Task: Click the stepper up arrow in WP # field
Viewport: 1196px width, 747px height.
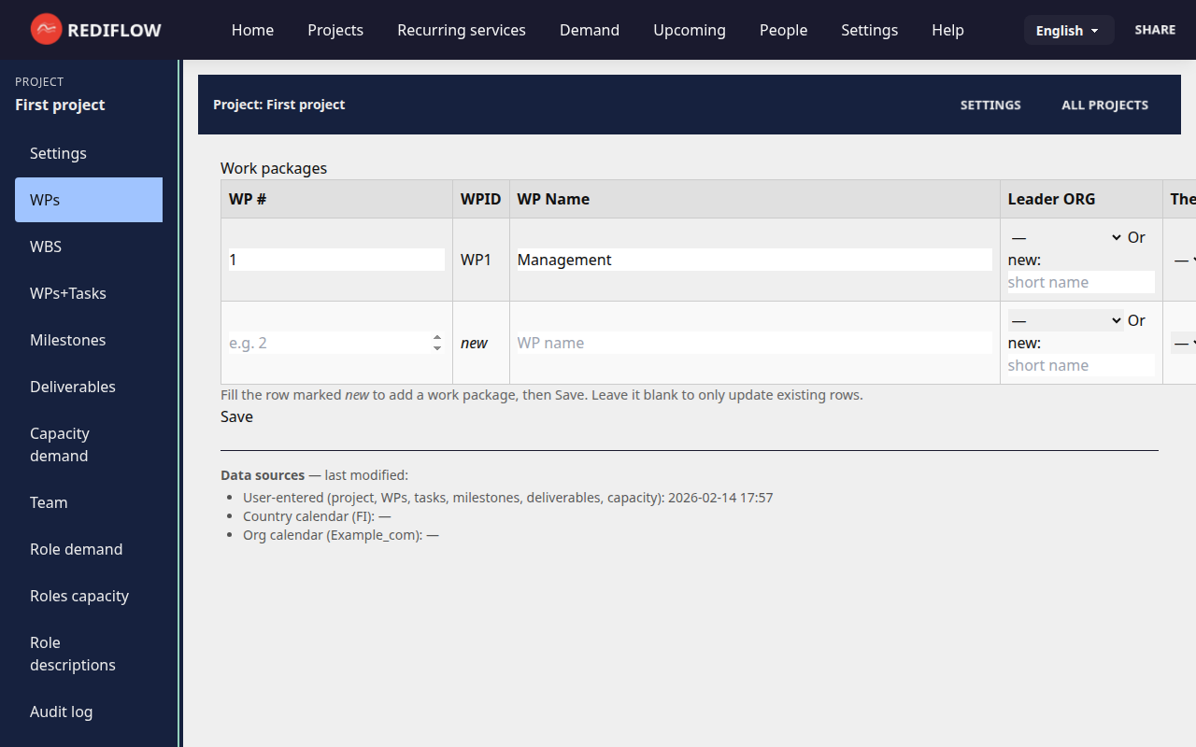Action: pyautogui.click(x=436, y=337)
